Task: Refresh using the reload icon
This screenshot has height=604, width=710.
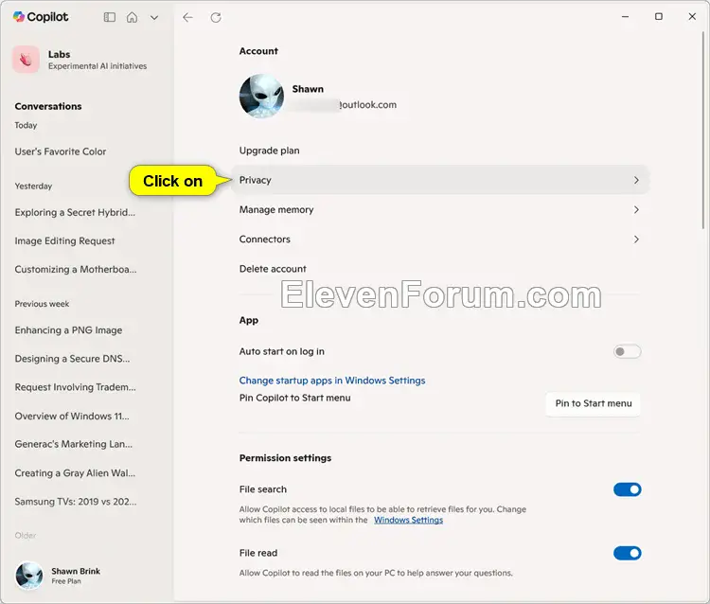Action: click(216, 18)
